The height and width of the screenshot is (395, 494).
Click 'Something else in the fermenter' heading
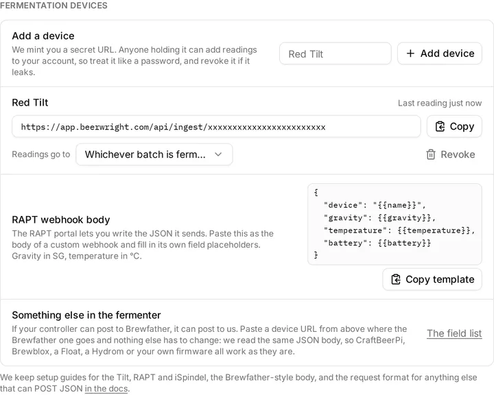click(x=86, y=315)
